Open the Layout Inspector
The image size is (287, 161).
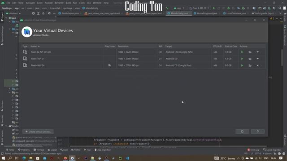click(x=272, y=150)
